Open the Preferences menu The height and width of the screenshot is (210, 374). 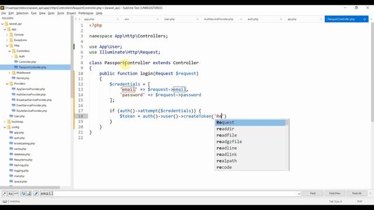click(86, 13)
